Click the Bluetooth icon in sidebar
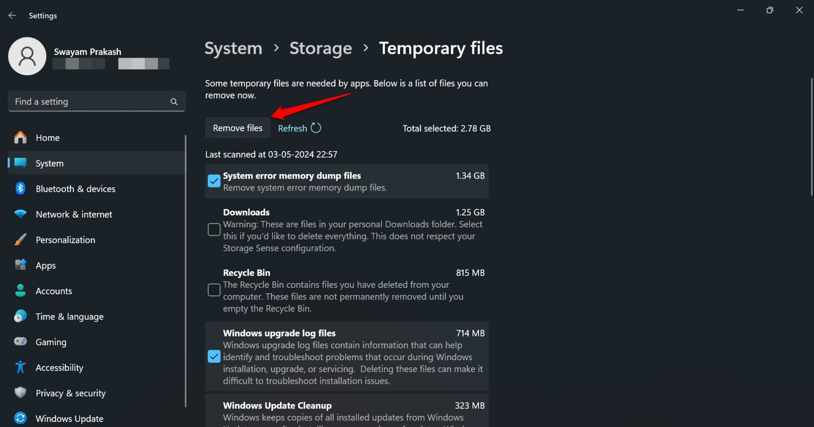This screenshot has width=814, height=427. coord(20,188)
